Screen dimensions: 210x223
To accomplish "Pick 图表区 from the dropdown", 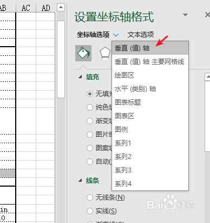I will coord(150,116).
